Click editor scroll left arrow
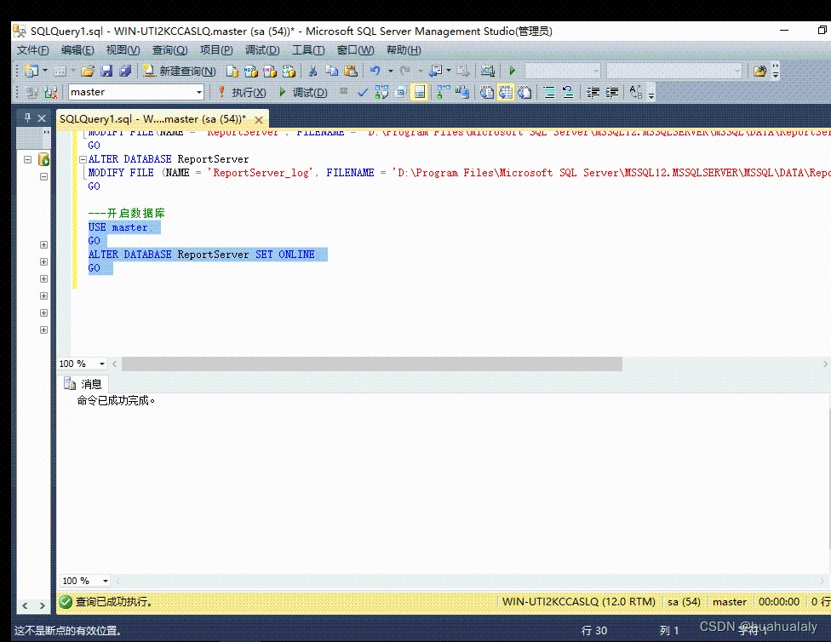The width and height of the screenshot is (831, 642). pyautogui.click(x=114, y=364)
